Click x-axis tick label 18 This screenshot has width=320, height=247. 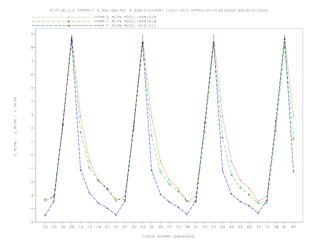point(98,227)
